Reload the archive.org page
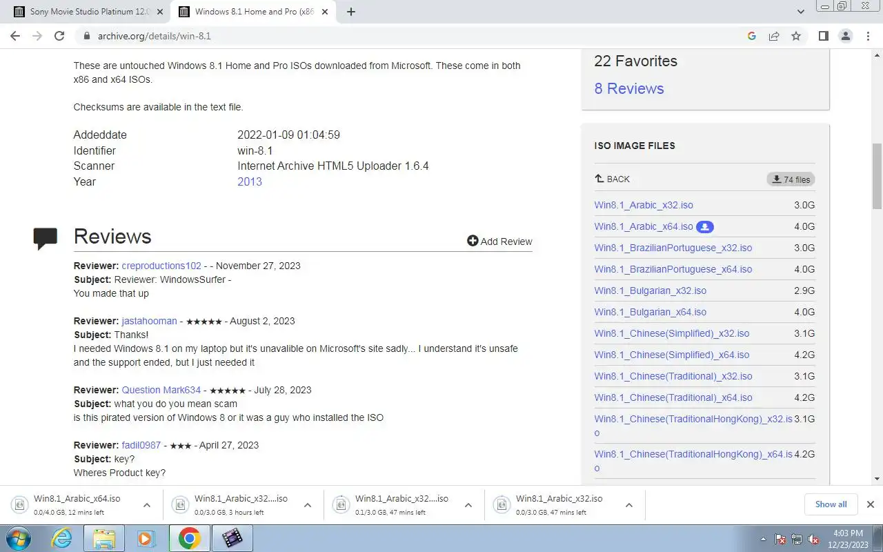The width and height of the screenshot is (883, 552). pyautogui.click(x=59, y=36)
